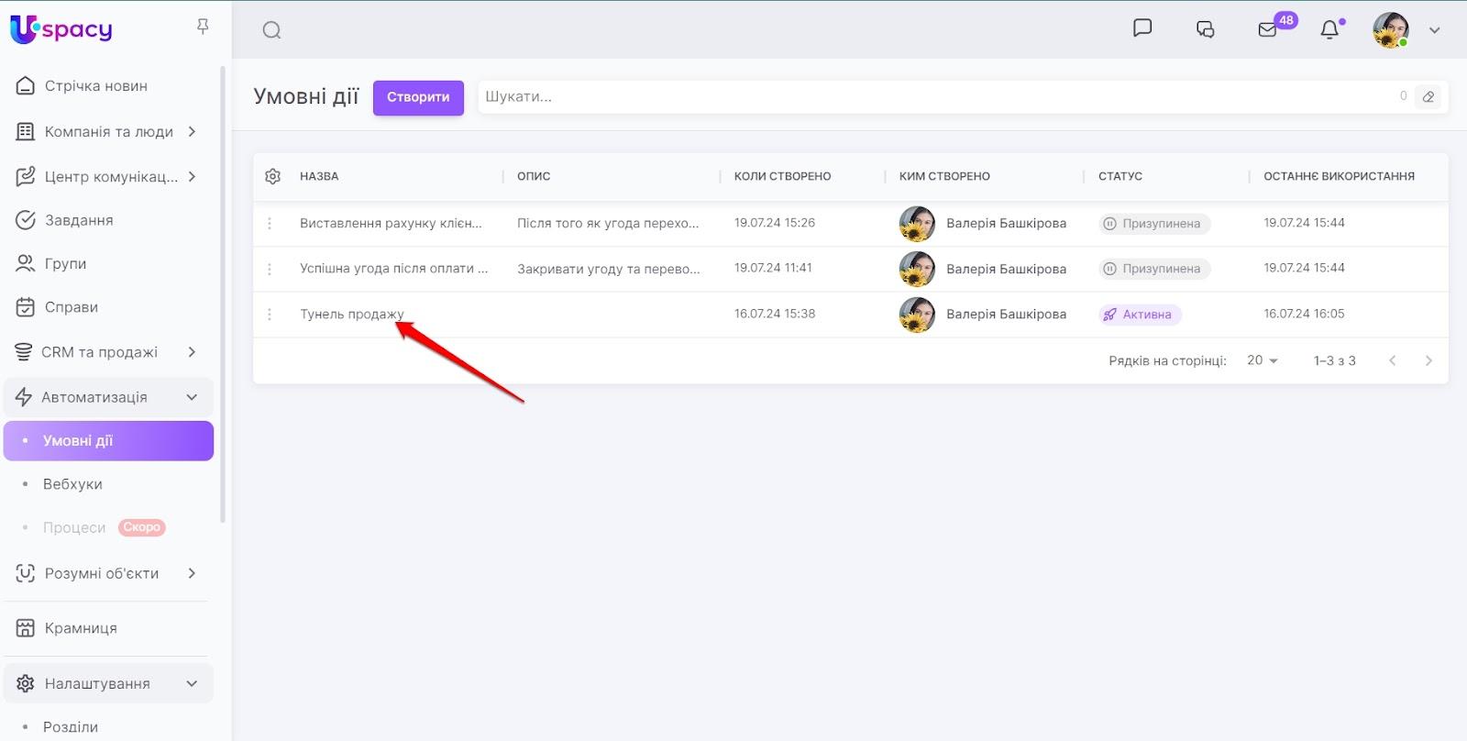Open the mail inbox with 48 badge
The width and height of the screenshot is (1467, 741).
[x=1268, y=29]
